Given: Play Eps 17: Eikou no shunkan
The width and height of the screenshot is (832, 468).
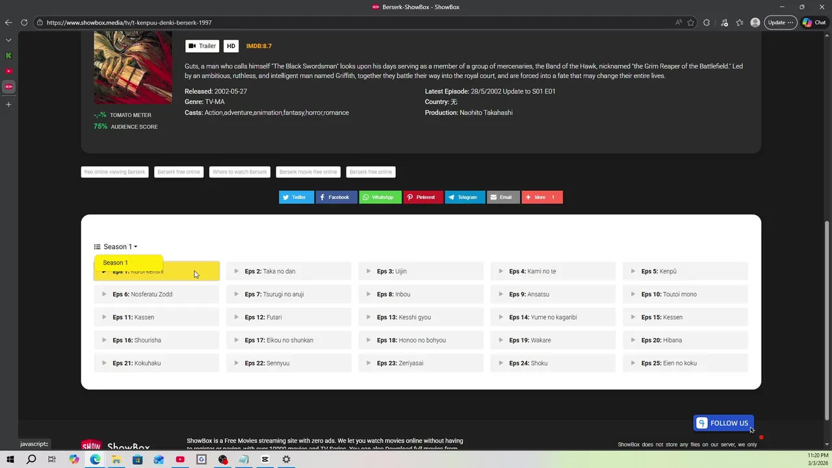Looking at the screenshot, I should click(289, 341).
